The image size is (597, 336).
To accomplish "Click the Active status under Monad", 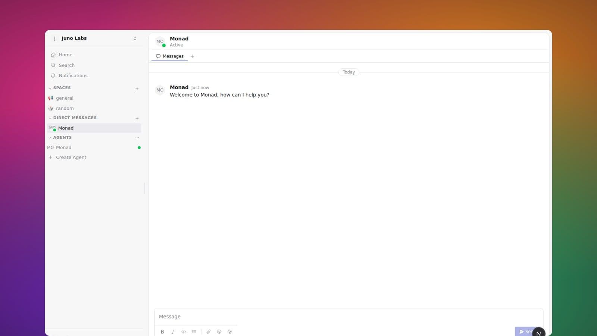I will click(176, 45).
